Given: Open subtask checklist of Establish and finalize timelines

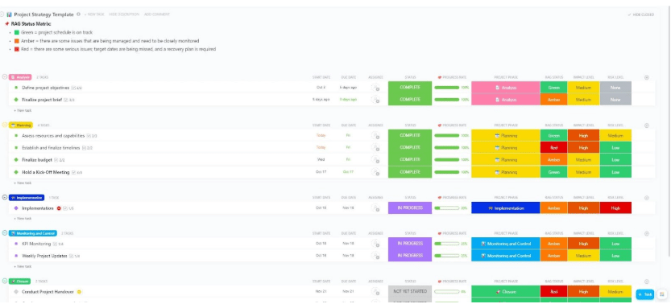Looking at the screenshot, I should [87, 148].
